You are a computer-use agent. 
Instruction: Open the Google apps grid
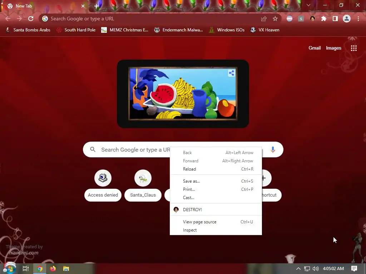354,48
